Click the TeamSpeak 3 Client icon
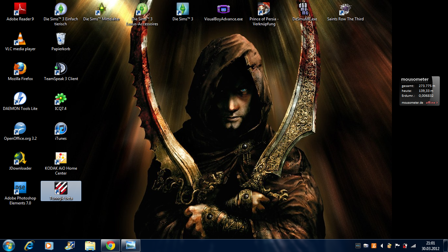 [61, 71]
